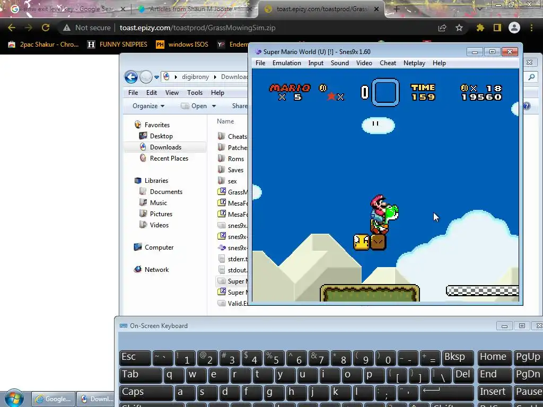
Task: Click digibrony breadcrumb in Explorer
Action: pyautogui.click(x=195, y=77)
